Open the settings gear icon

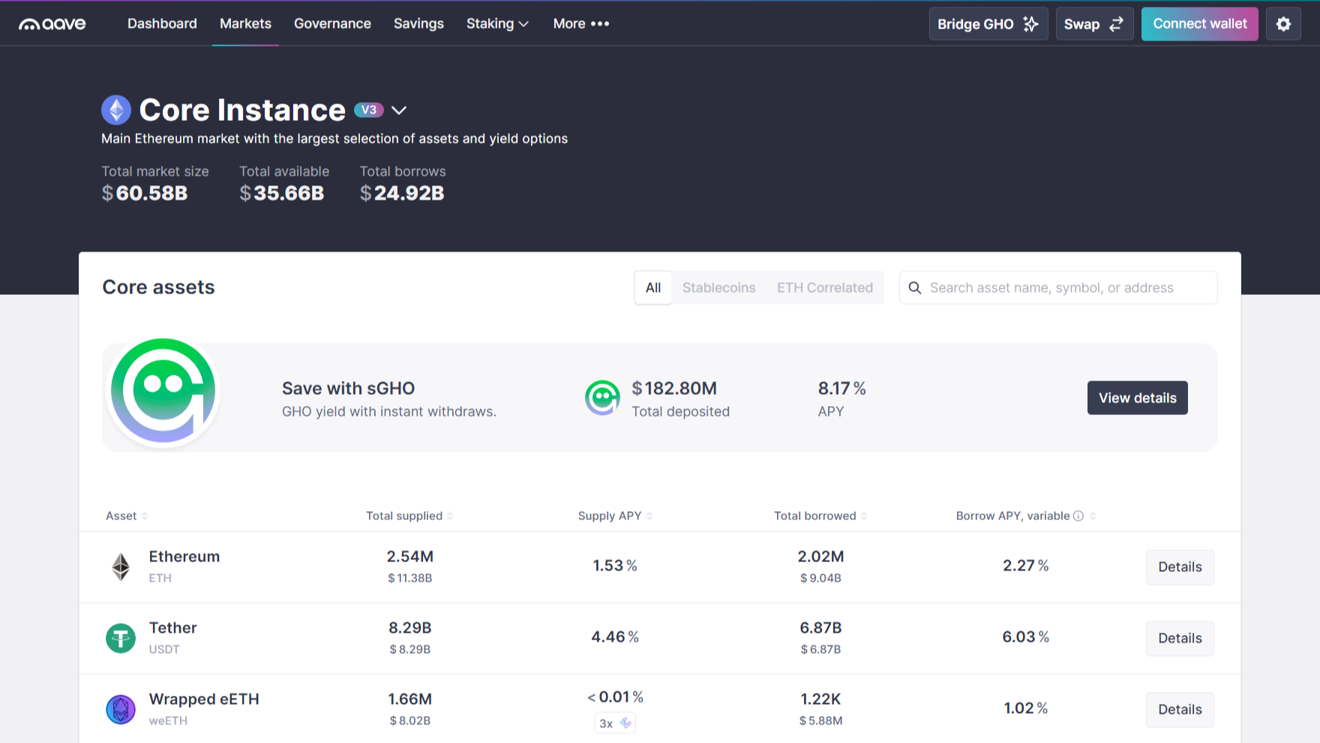pyautogui.click(x=1283, y=24)
